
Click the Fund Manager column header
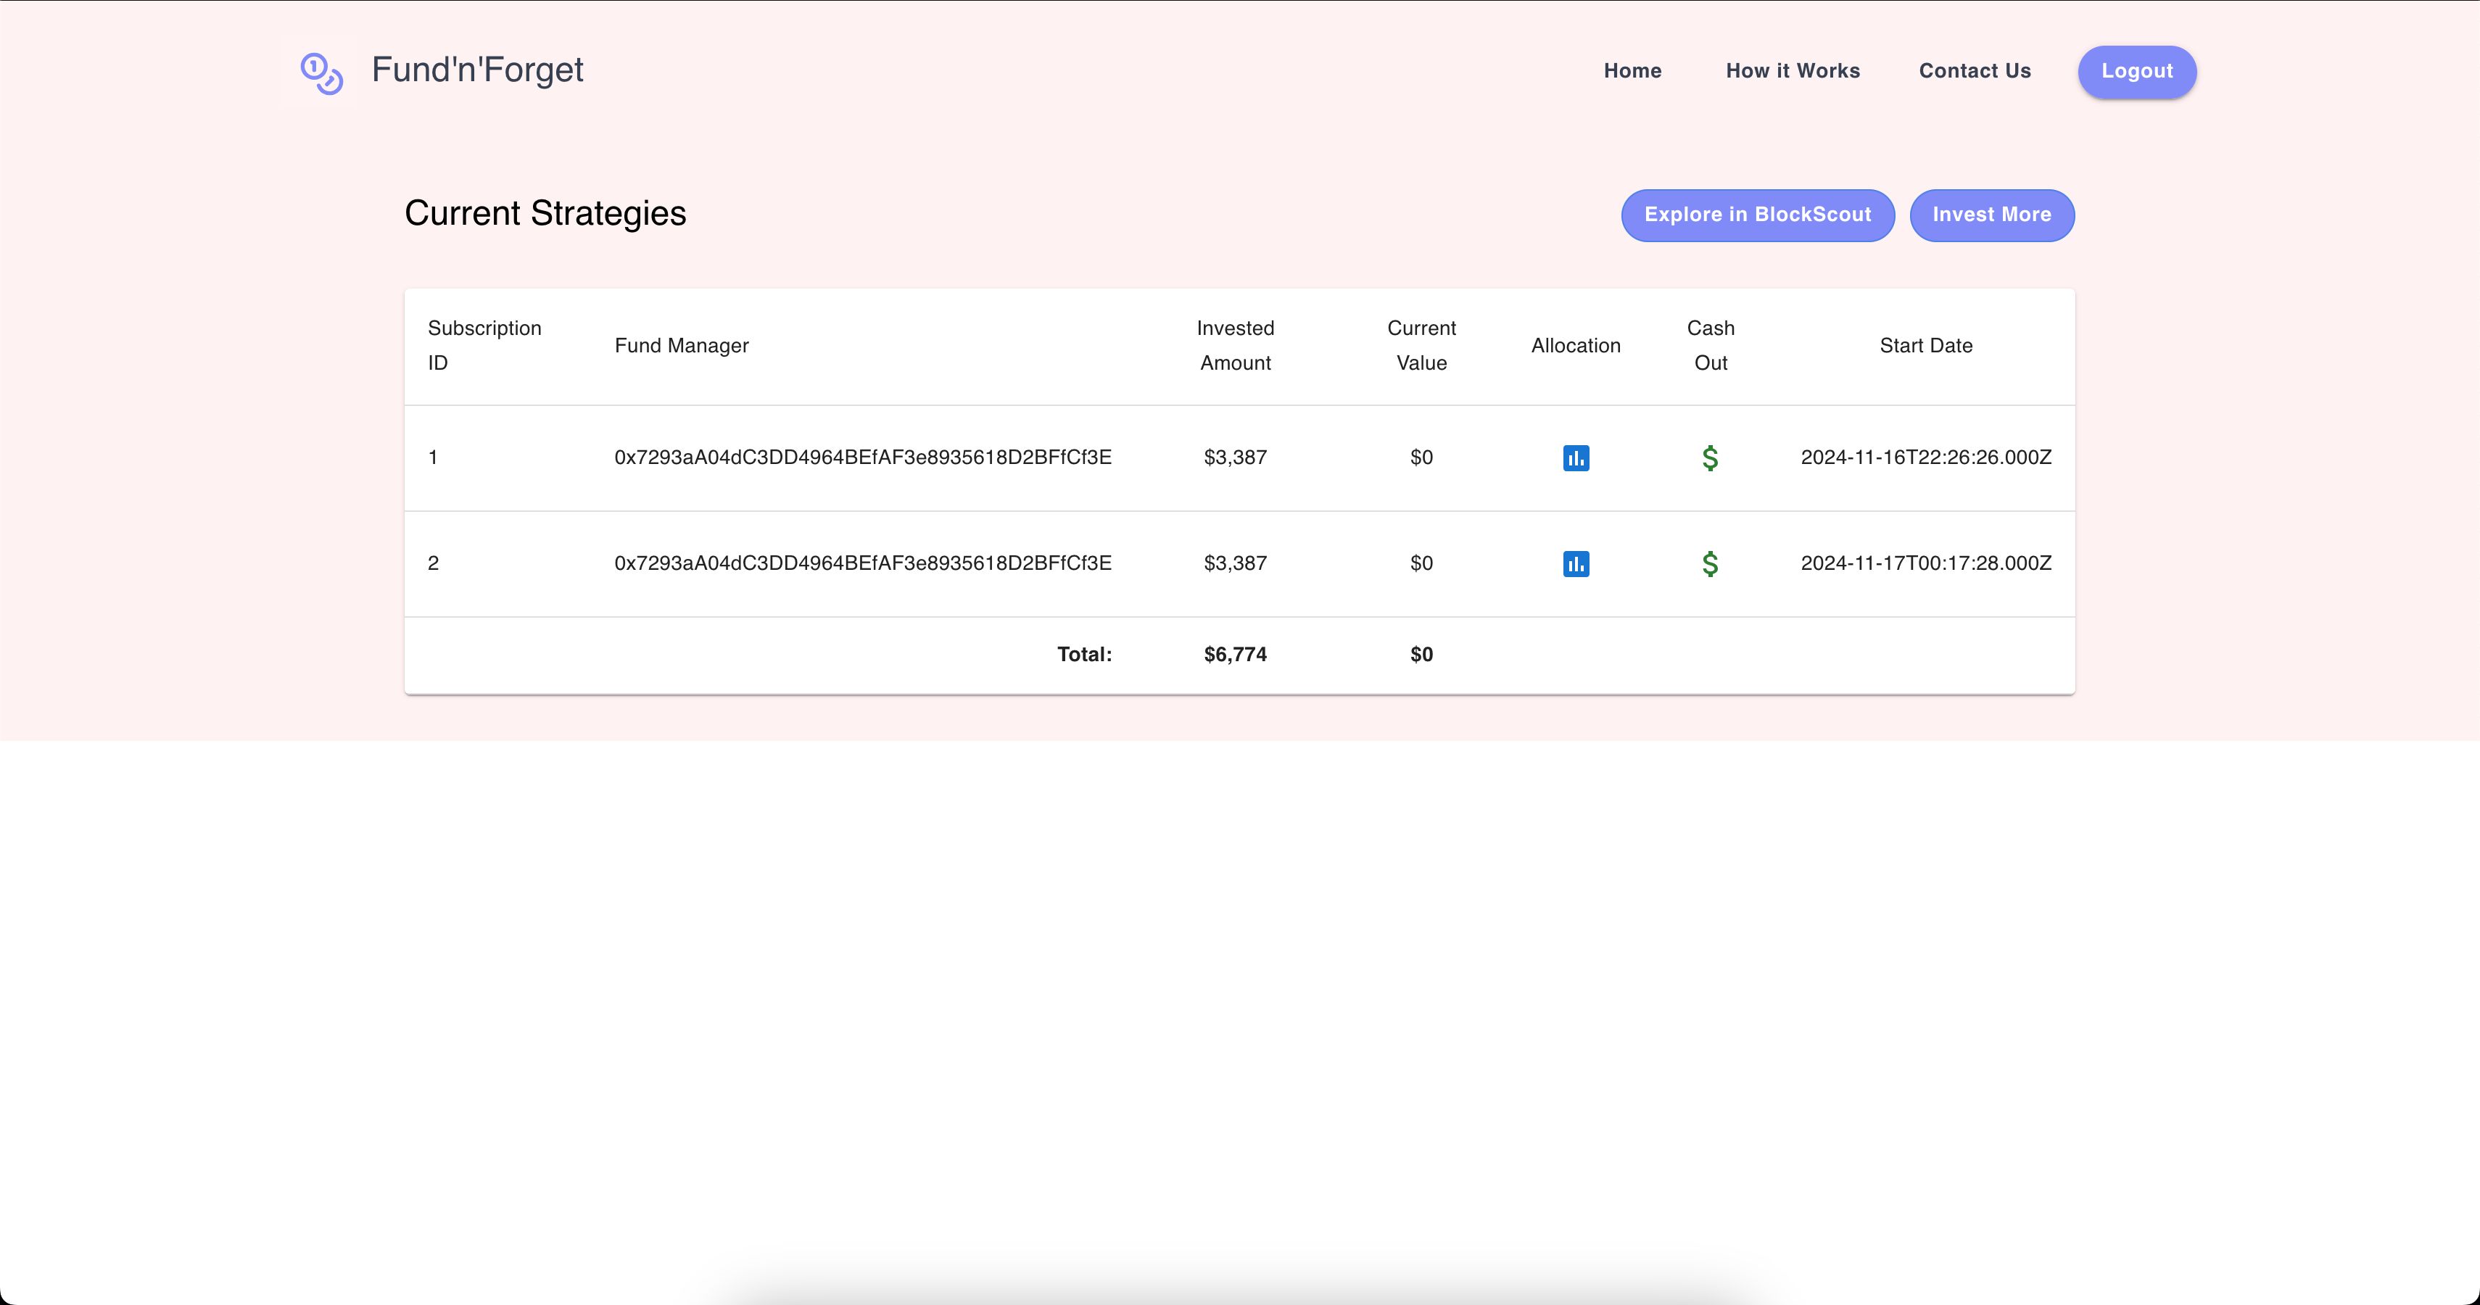[682, 346]
